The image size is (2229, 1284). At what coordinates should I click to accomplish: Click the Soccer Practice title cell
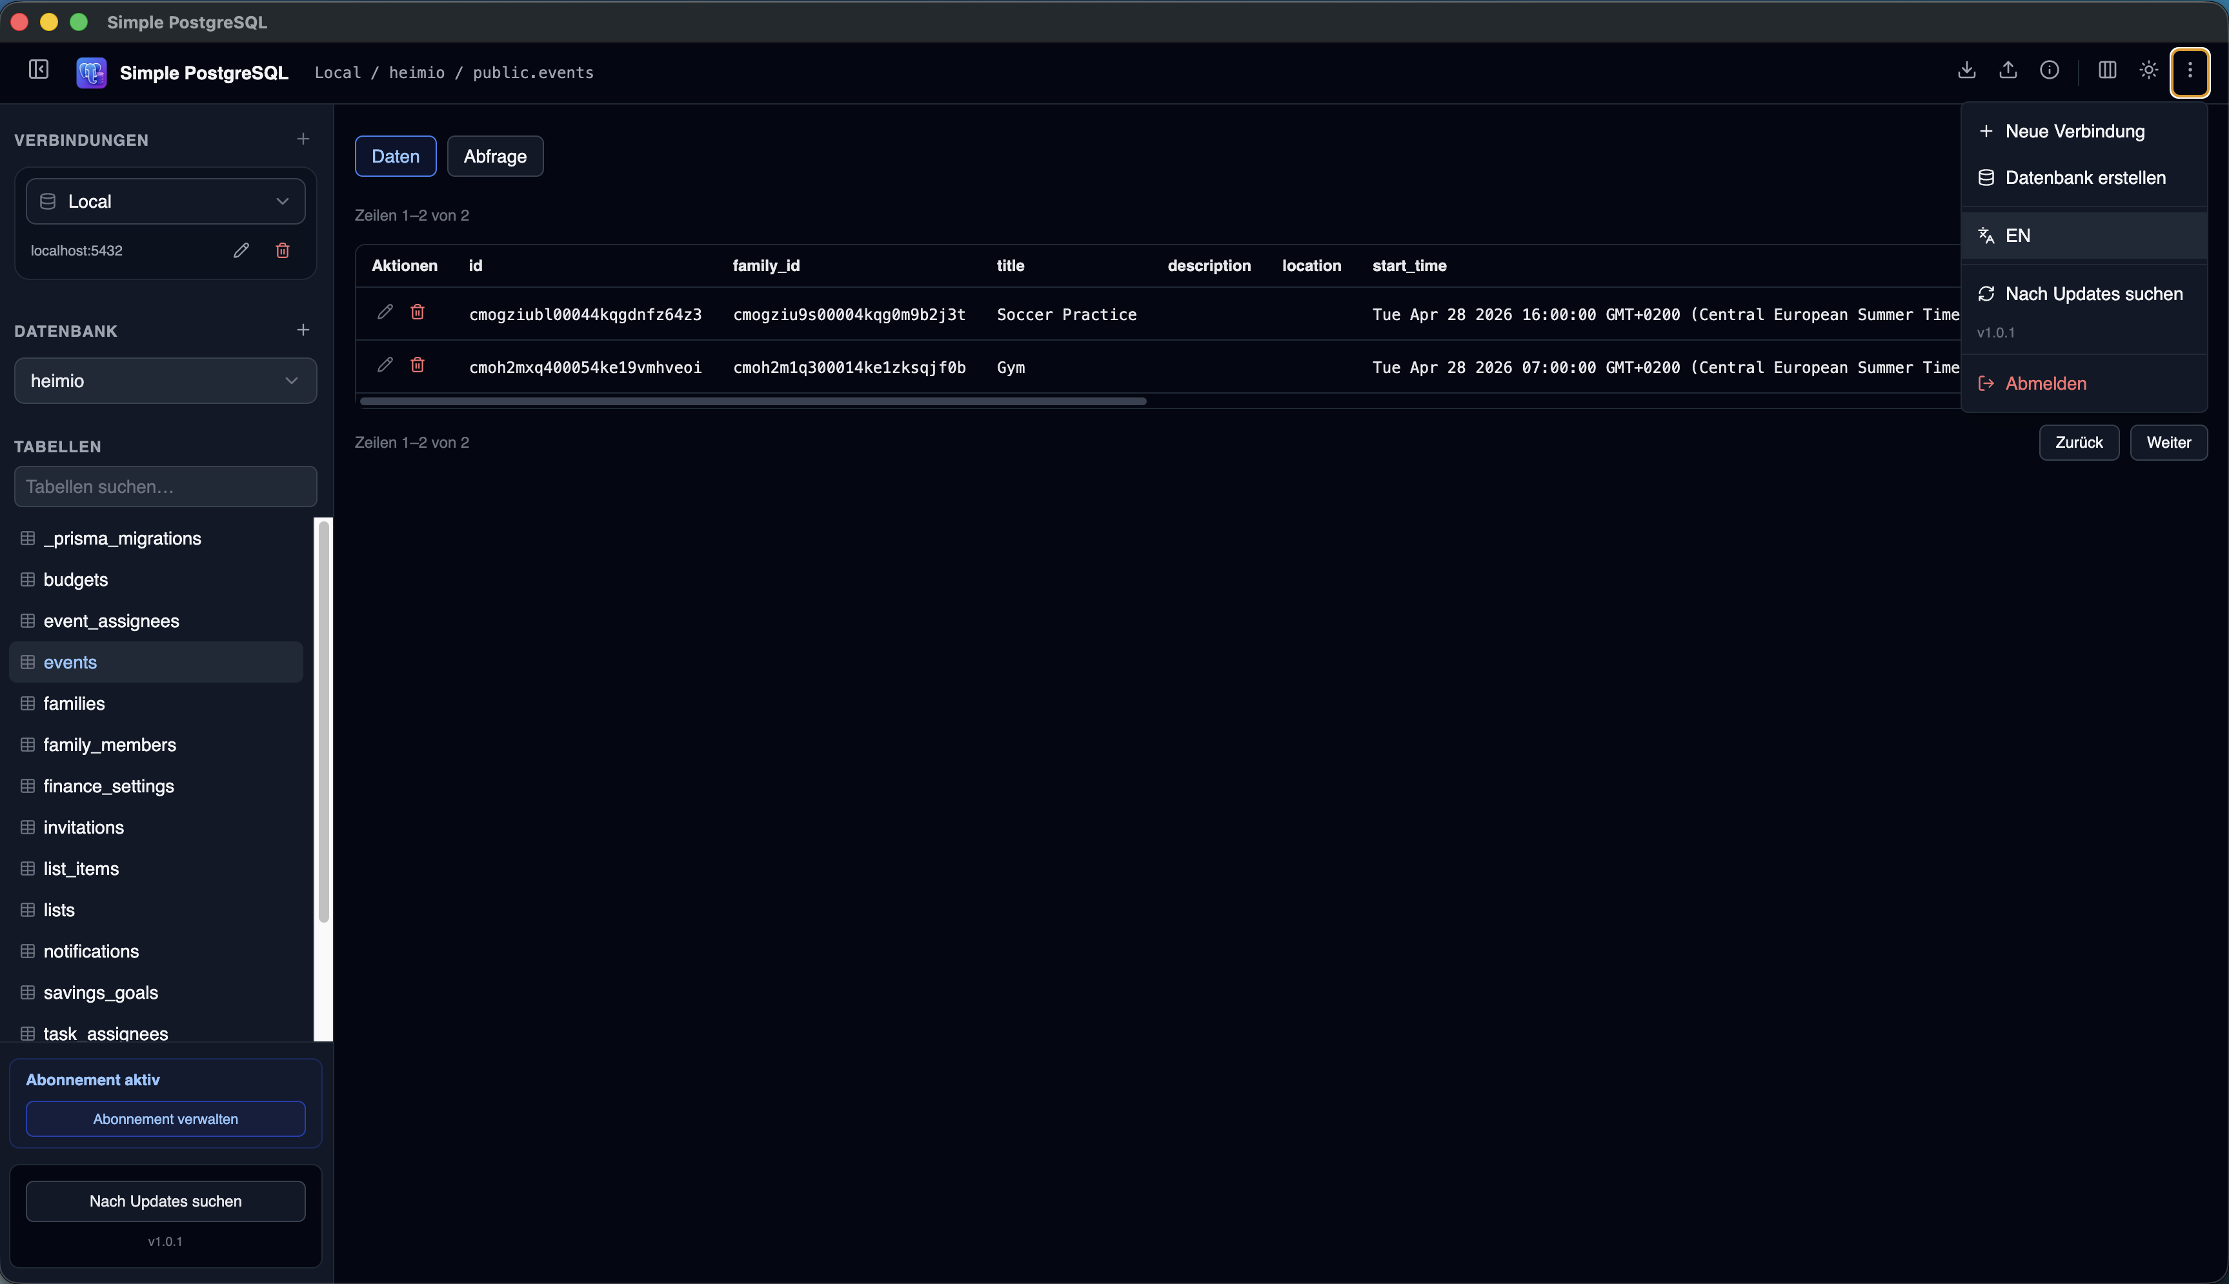[x=1067, y=315]
